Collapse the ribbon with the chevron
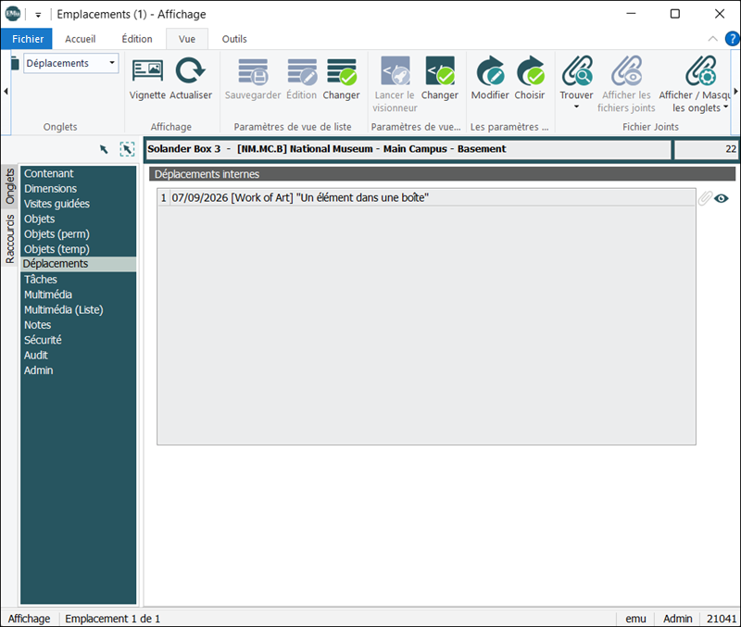This screenshot has width=741, height=627. (712, 39)
